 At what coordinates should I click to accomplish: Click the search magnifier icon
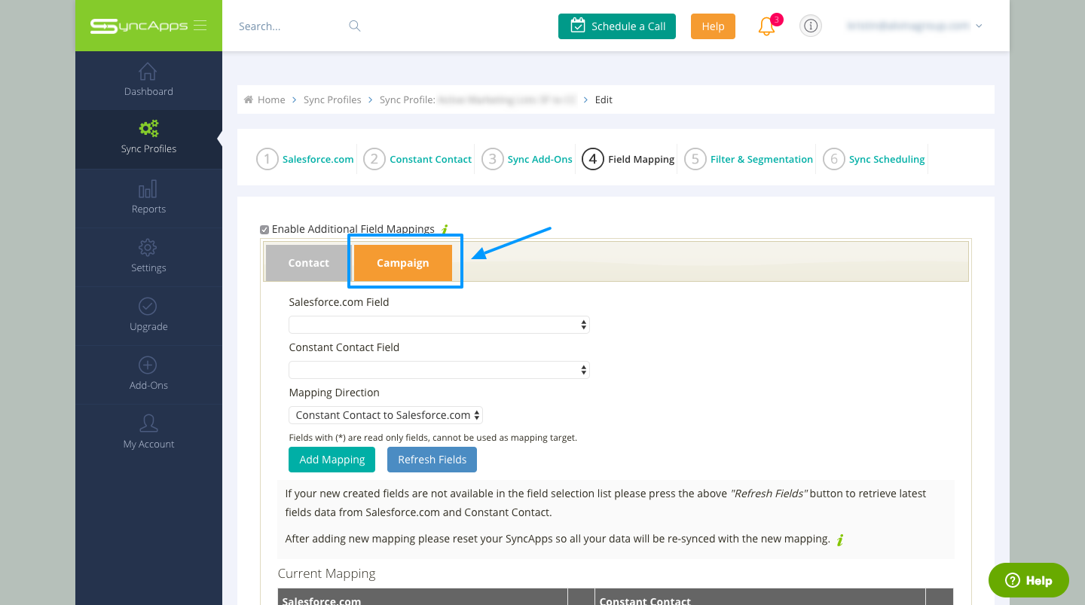[x=355, y=26]
